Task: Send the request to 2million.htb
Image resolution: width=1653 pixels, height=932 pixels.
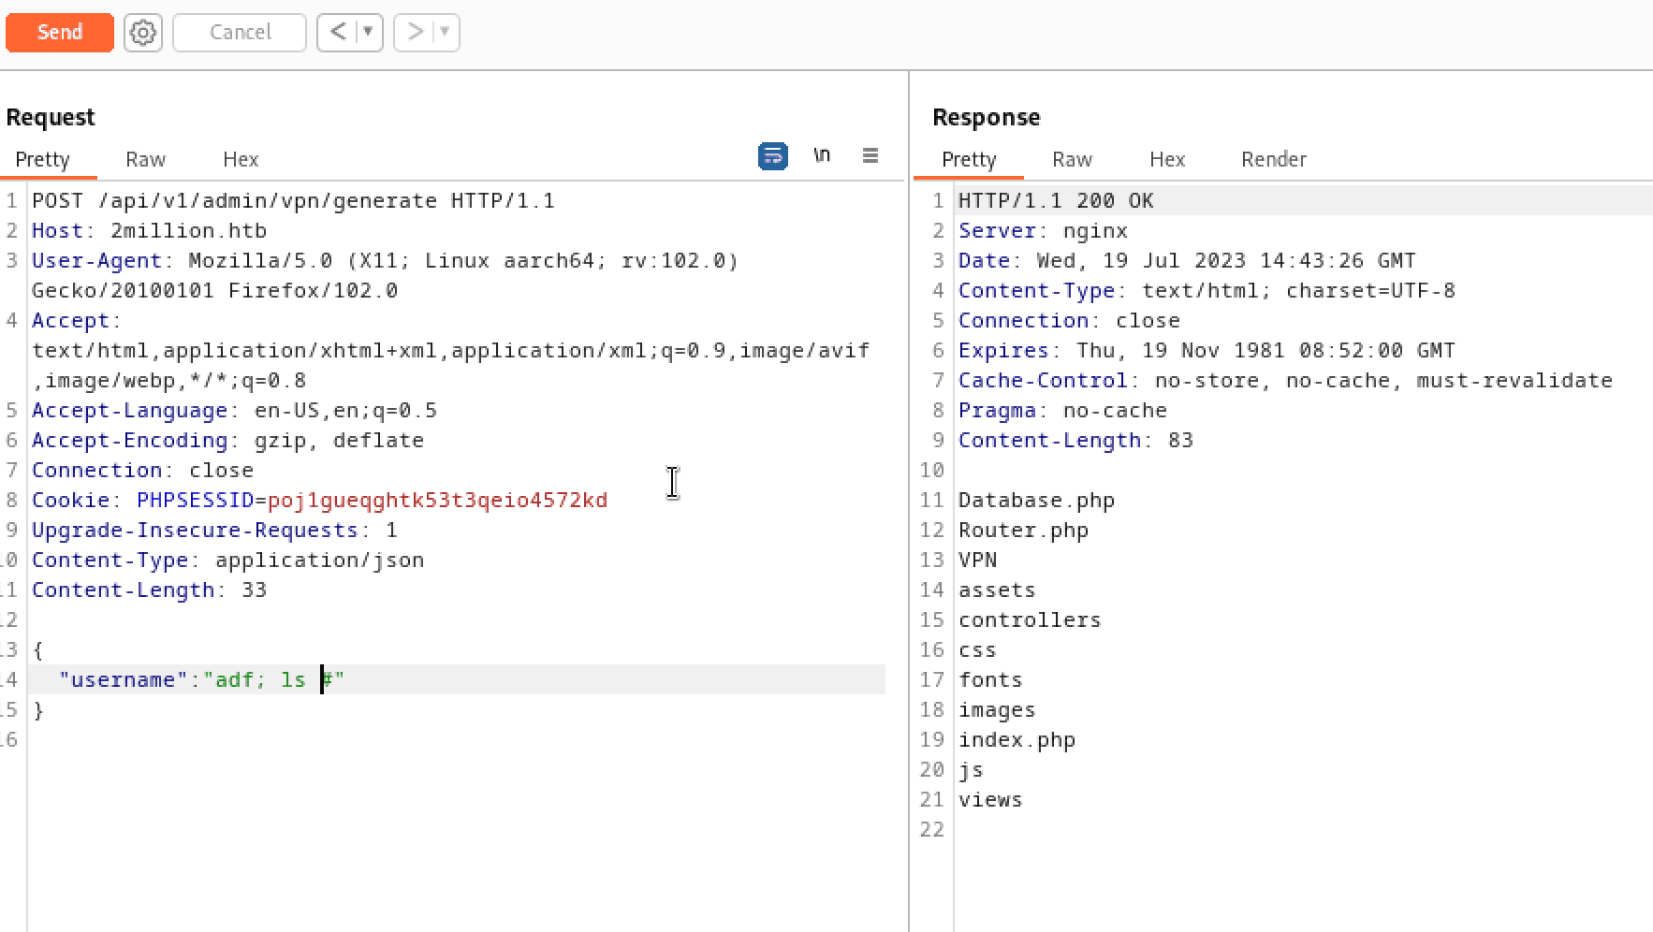Action: click(x=59, y=32)
